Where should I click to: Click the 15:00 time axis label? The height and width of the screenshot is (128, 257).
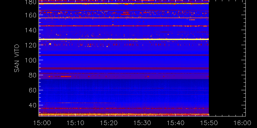click(x=42, y=123)
